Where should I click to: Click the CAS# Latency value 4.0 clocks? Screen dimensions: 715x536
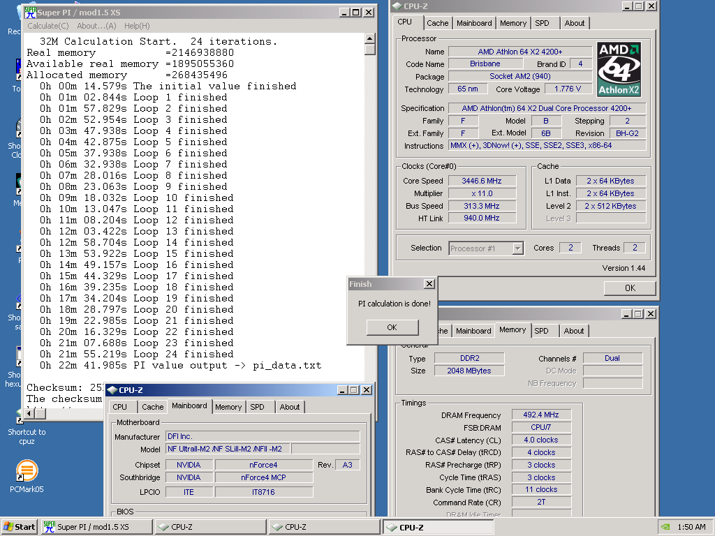click(541, 440)
